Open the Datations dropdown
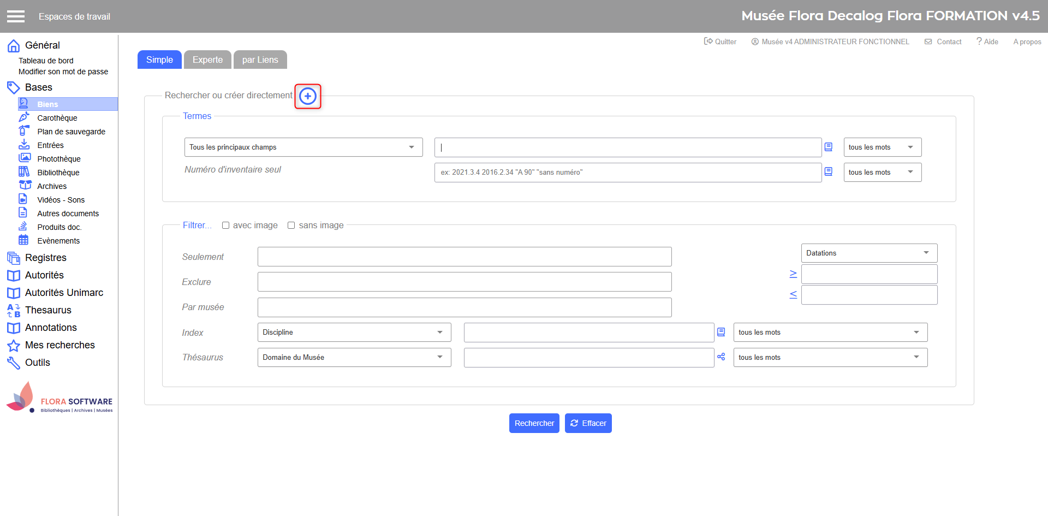 pyautogui.click(x=868, y=253)
